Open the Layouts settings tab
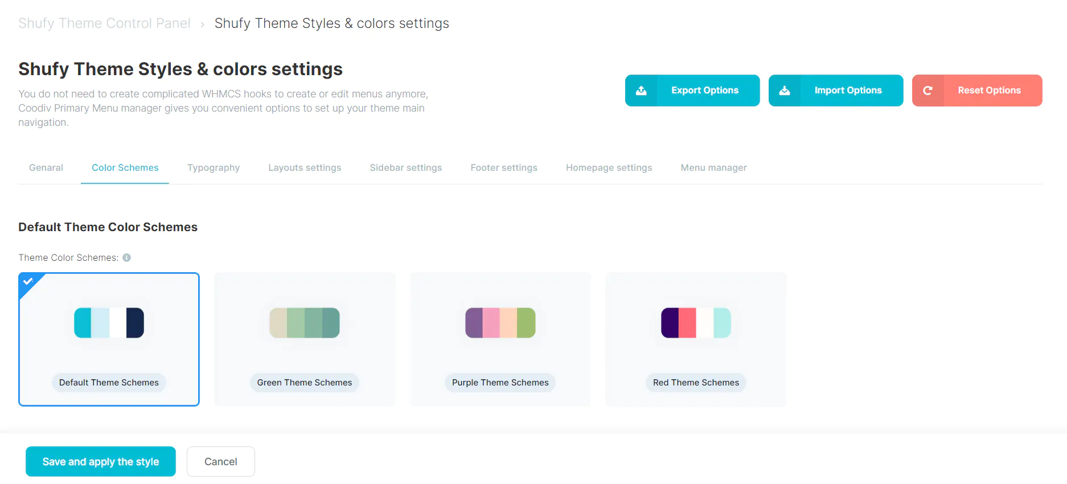This screenshot has width=1067, height=484. pos(305,167)
